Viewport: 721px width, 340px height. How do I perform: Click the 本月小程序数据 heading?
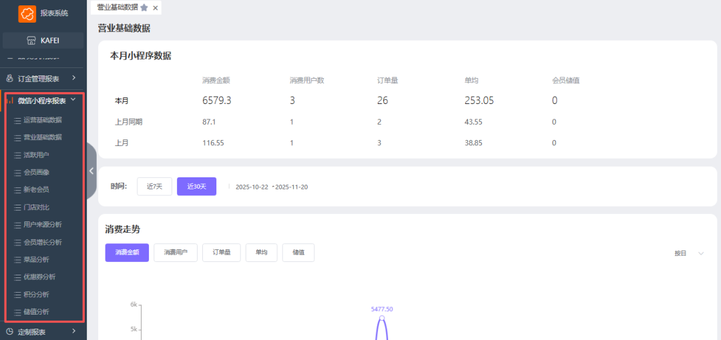pyautogui.click(x=141, y=56)
